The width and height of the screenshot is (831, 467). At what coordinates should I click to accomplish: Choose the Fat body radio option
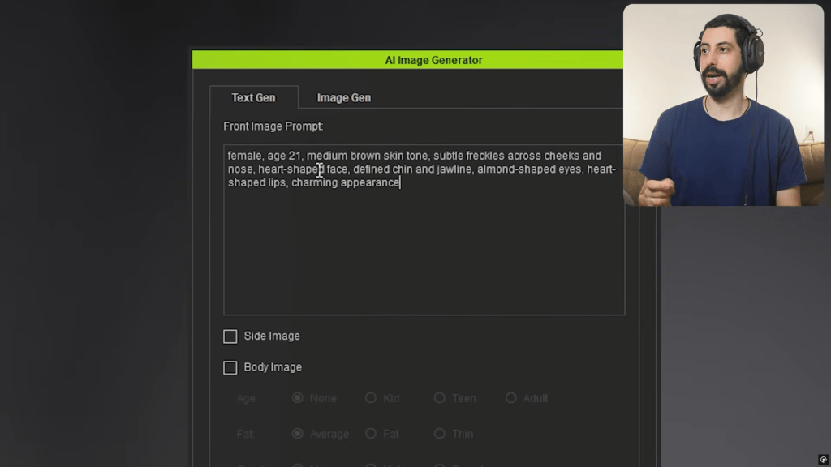tap(371, 434)
